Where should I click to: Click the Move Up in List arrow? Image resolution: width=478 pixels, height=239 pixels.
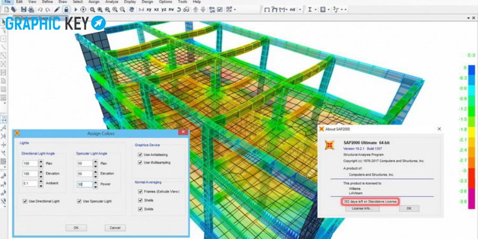point(195,10)
